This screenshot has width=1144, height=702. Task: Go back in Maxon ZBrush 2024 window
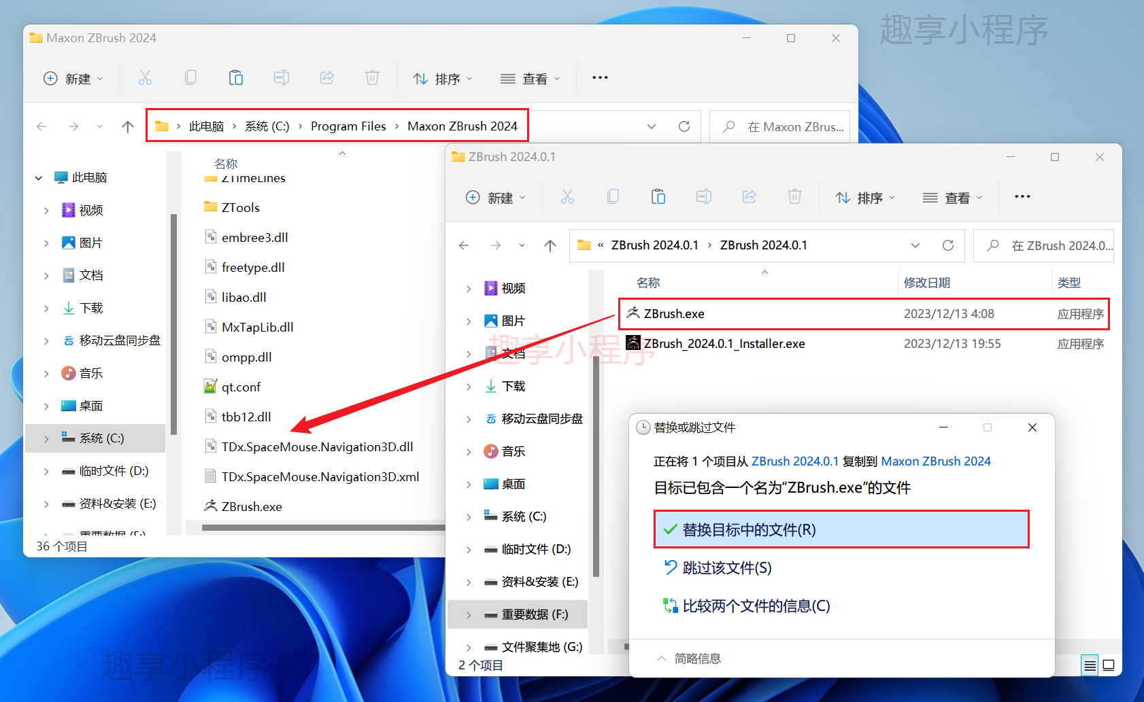[x=41, y=126]
